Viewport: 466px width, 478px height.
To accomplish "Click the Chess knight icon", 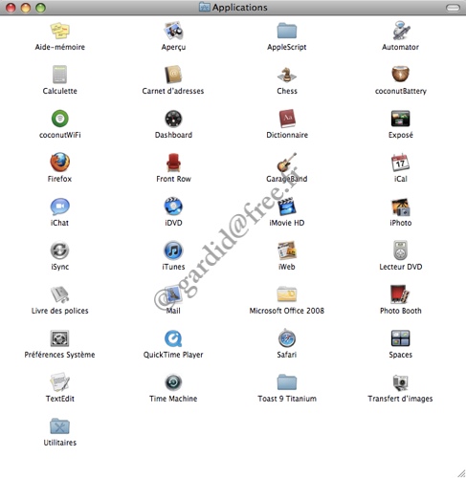I will 287,75.
